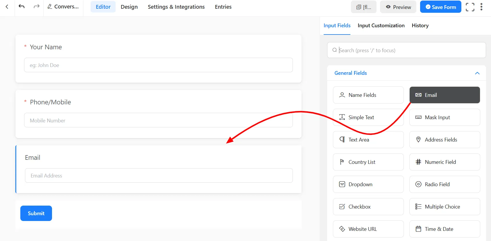This screenshot has width=491, height=241.
Task: Add Multiple Choice field
Action: coord(444,207)
